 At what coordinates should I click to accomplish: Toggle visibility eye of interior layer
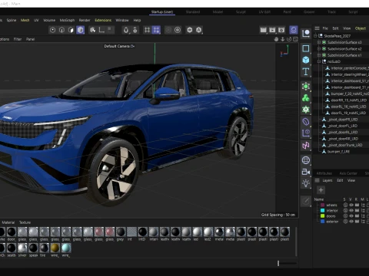[x=351, y=211]
